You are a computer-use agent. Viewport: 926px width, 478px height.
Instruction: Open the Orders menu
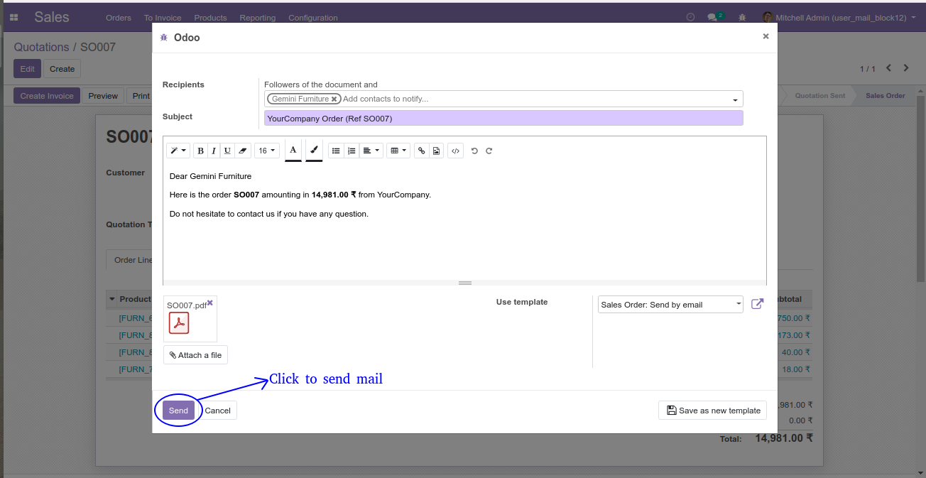click(119, 18)
